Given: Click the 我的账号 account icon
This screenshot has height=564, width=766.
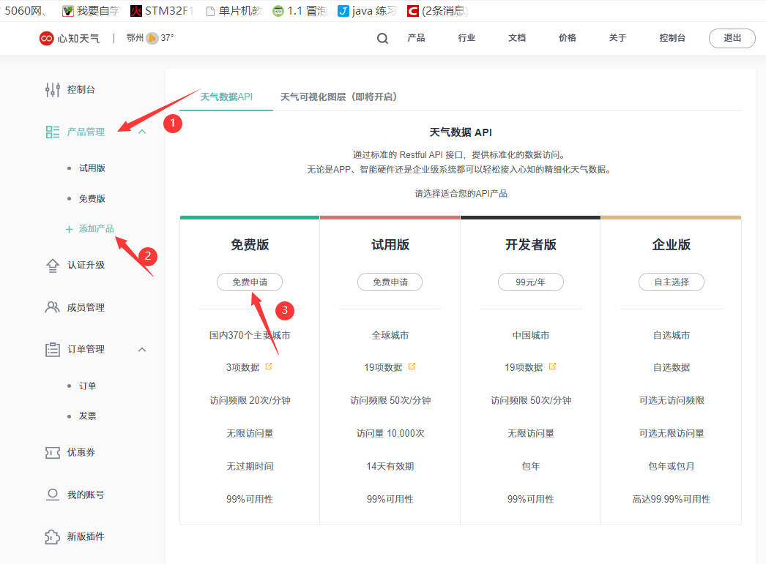Looking at the screenshot, I should pos(52,495).
